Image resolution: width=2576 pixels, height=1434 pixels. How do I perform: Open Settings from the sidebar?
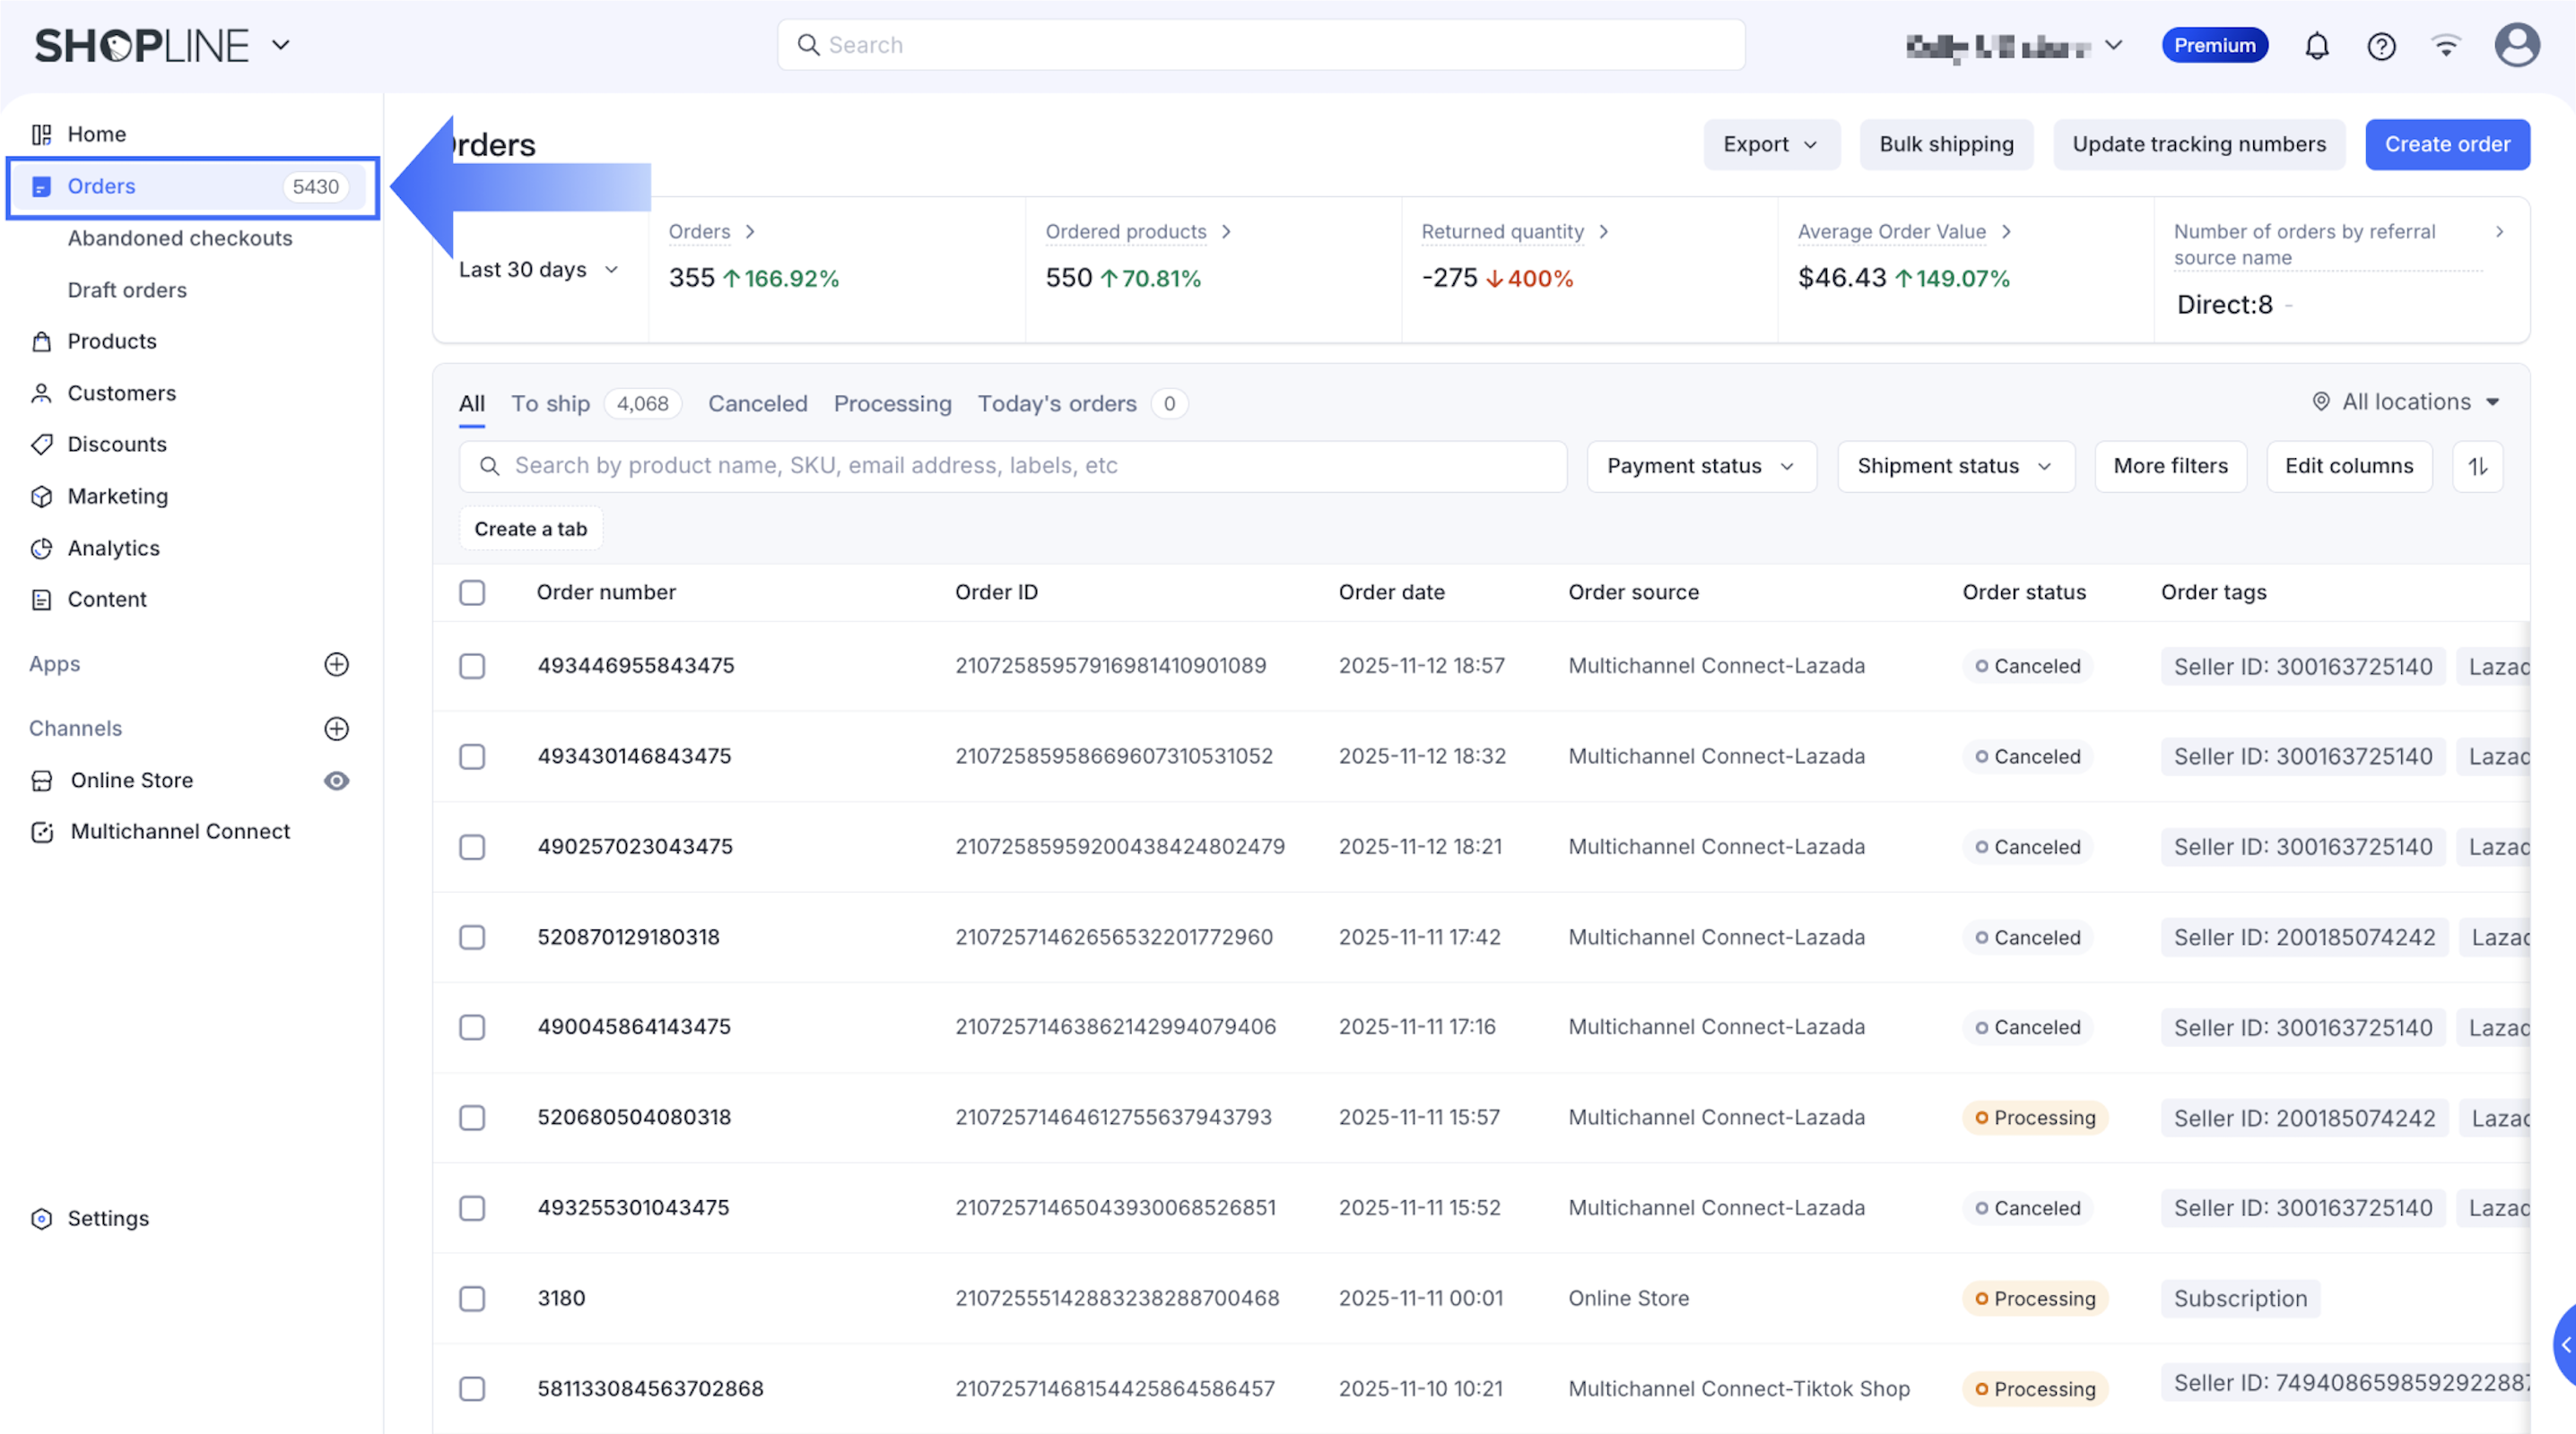[x=107, y=1218]
